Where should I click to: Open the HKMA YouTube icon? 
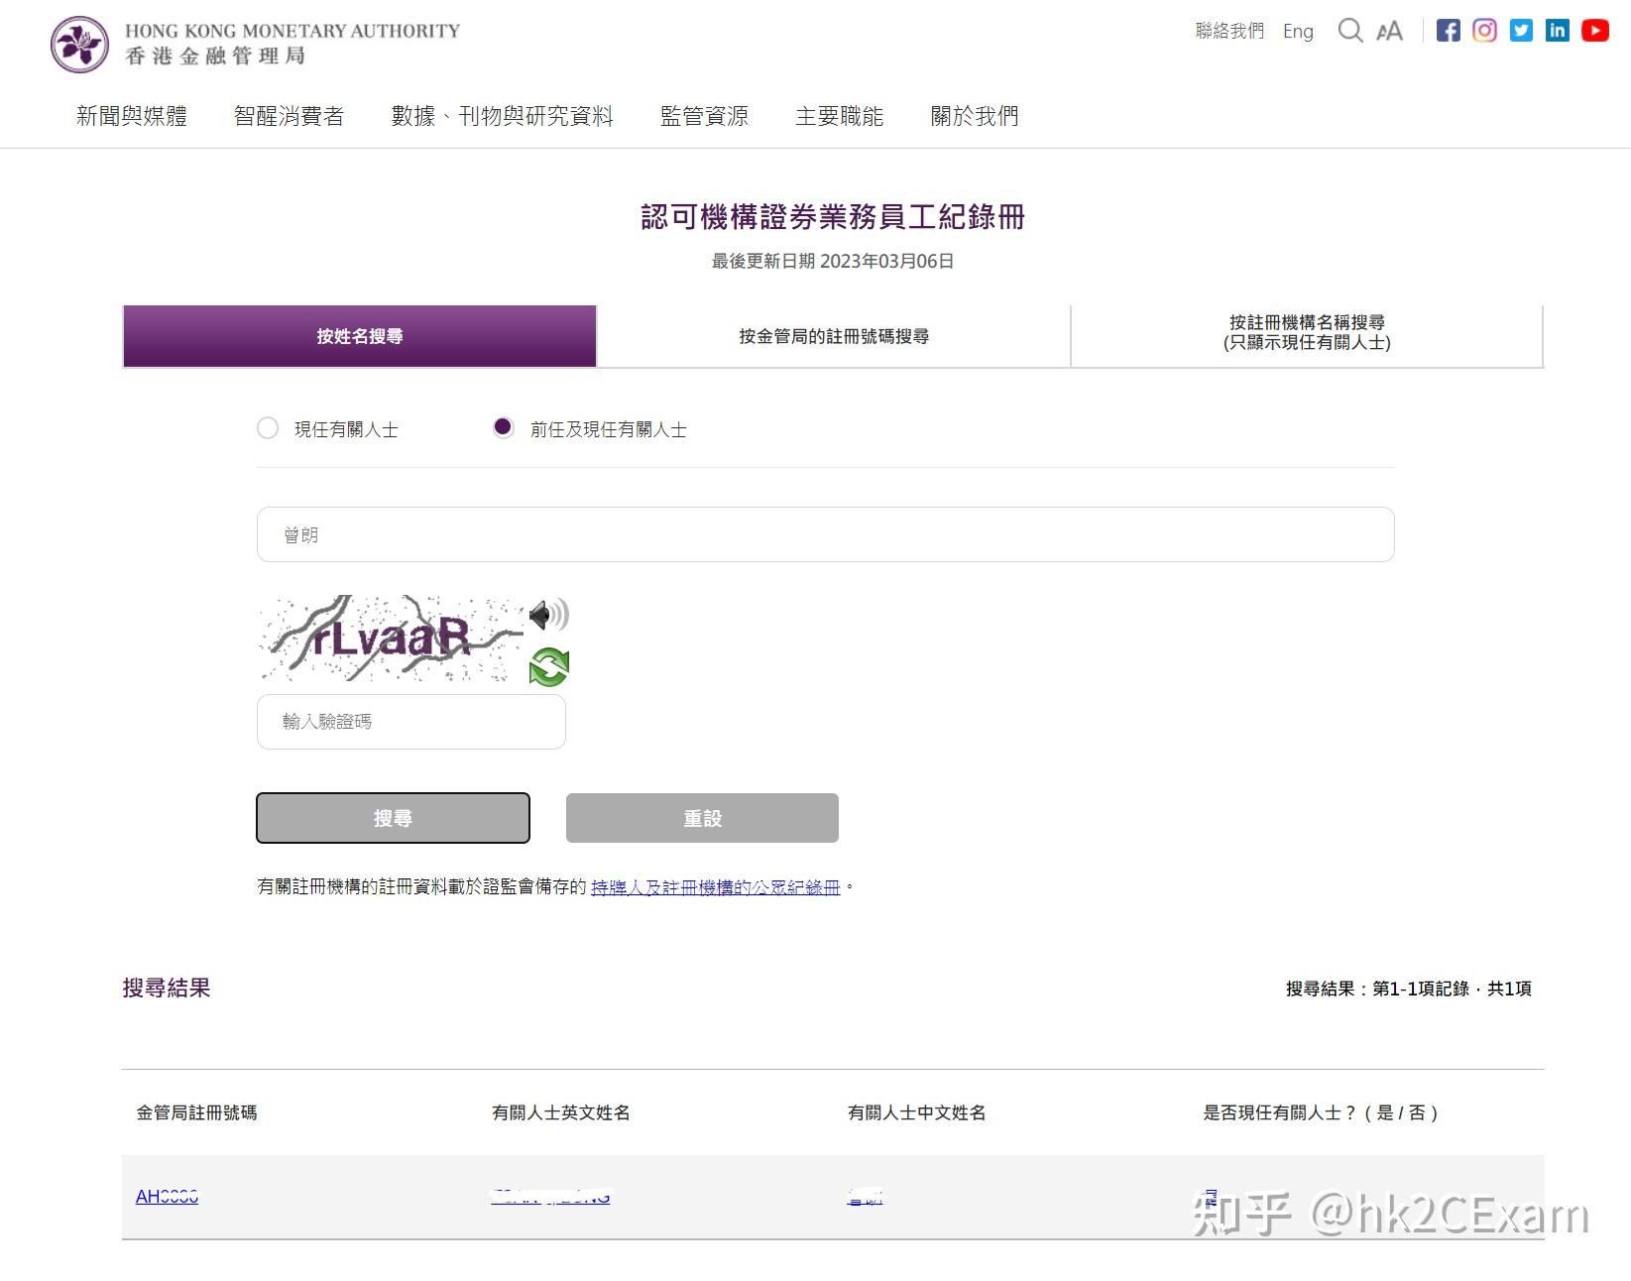1594,31
